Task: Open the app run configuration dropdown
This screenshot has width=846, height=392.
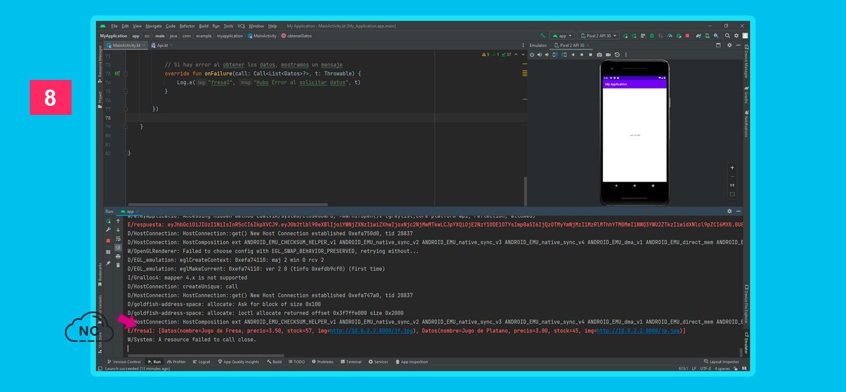Action: click(562, 35)
